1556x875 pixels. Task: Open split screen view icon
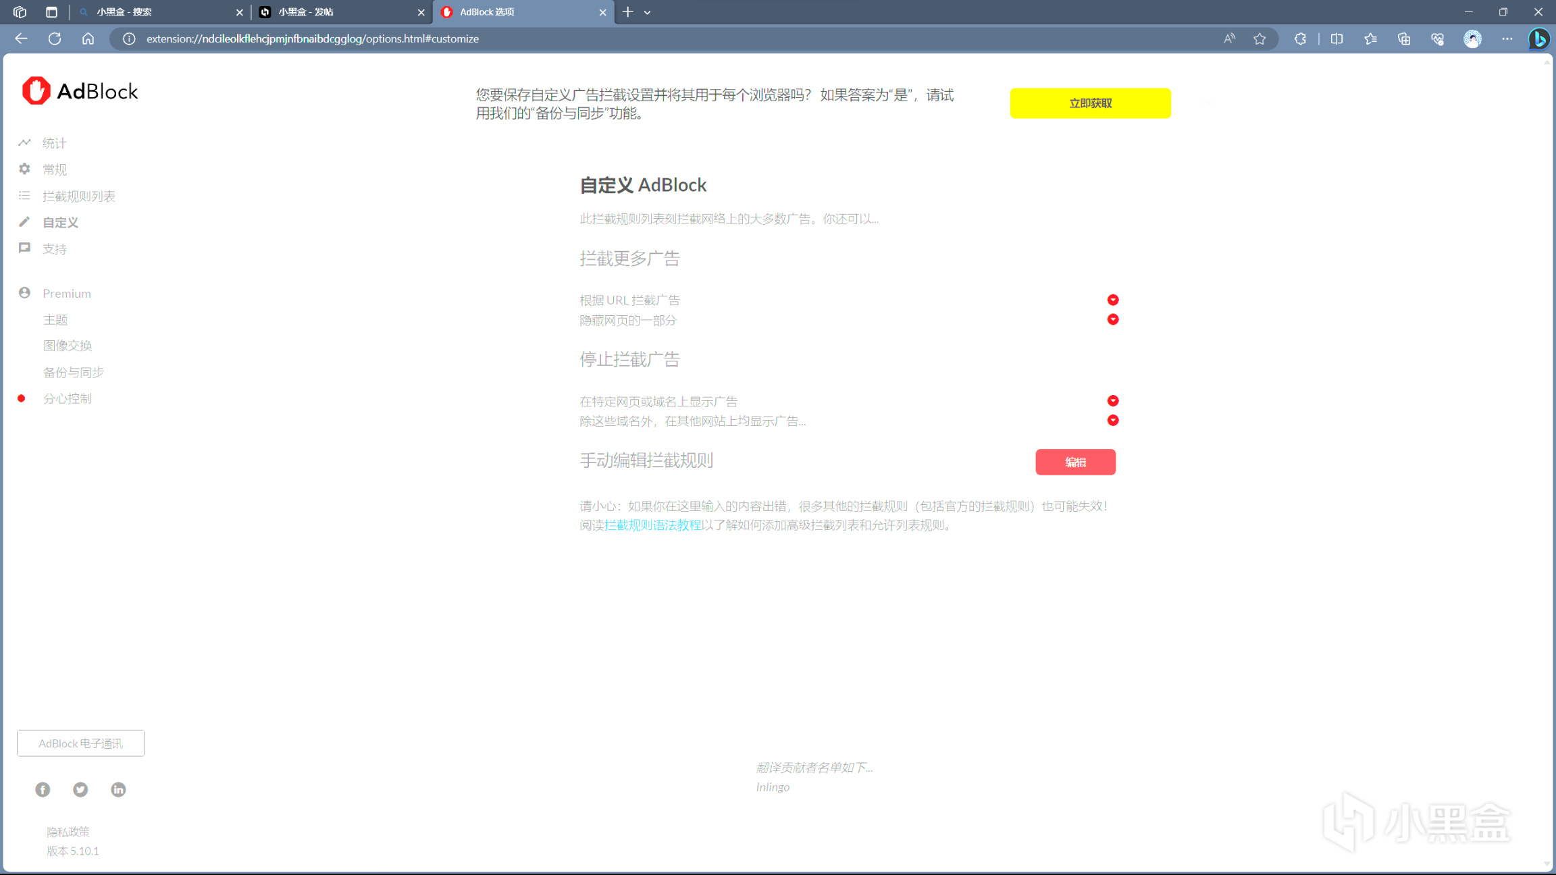(x=1337, y=38)
